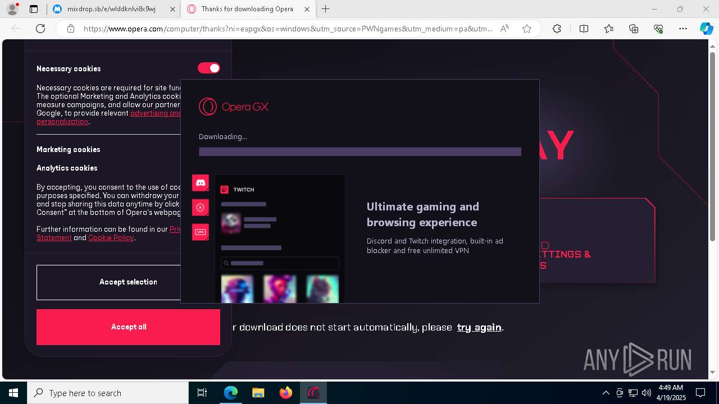This screenshot has height=404, width=719.
Task: Open Split screen icon
Action: [x=584, y=29]
